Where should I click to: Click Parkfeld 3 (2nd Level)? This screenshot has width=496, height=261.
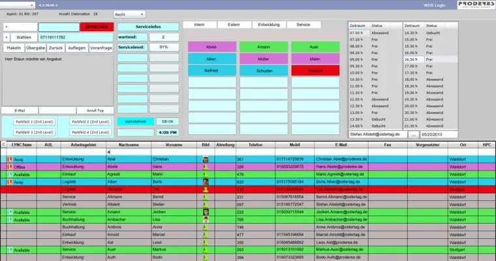[35, 132]
